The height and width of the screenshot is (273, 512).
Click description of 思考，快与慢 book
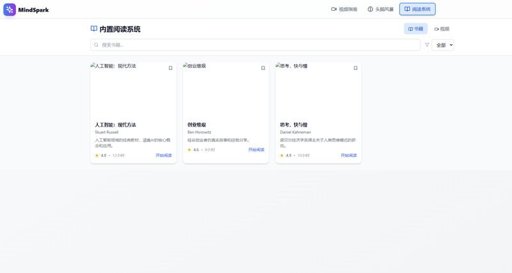318,143
